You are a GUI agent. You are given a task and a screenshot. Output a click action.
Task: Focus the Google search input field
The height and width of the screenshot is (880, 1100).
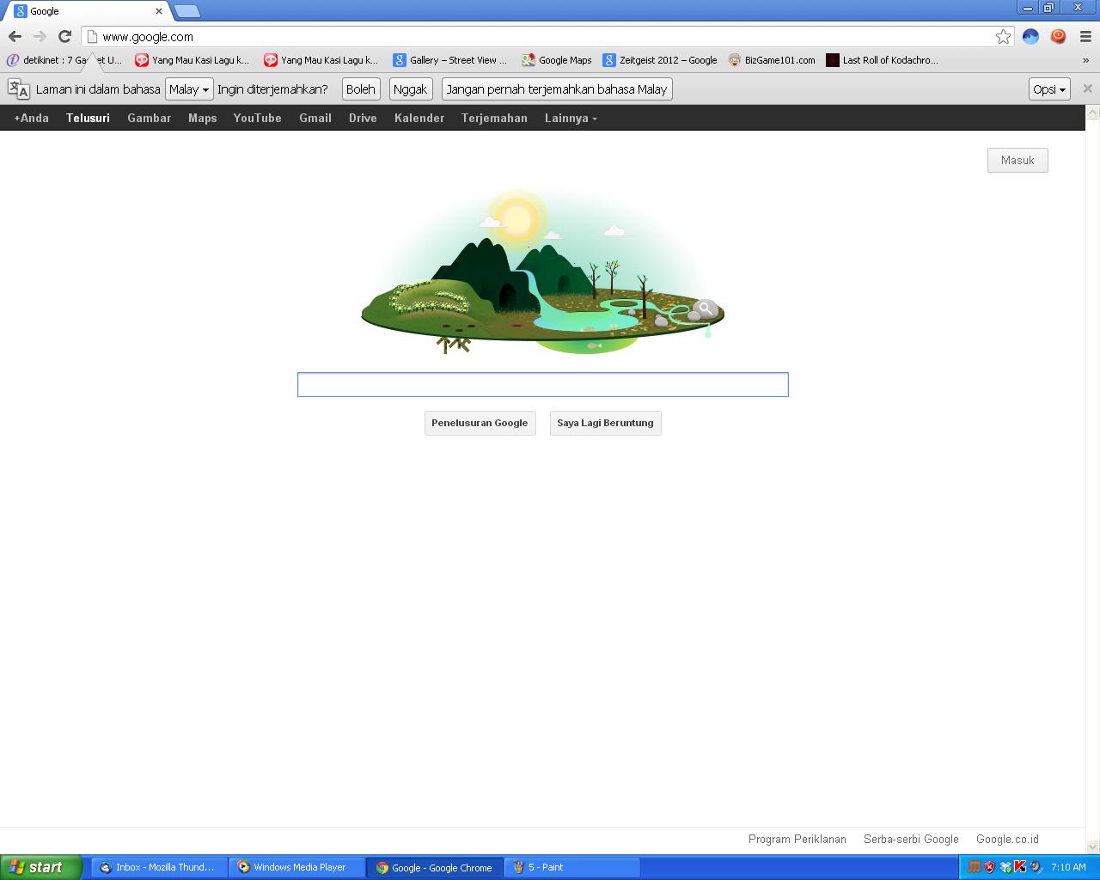542,384
